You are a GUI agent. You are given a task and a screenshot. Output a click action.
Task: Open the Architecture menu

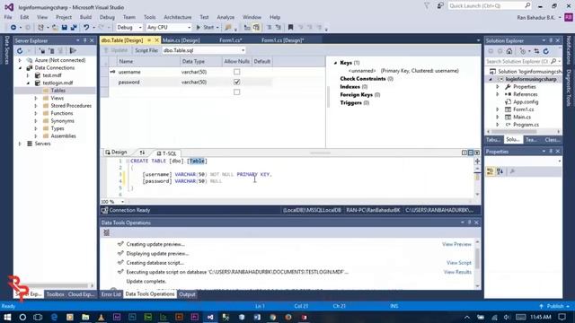click(x=178, y=17)
